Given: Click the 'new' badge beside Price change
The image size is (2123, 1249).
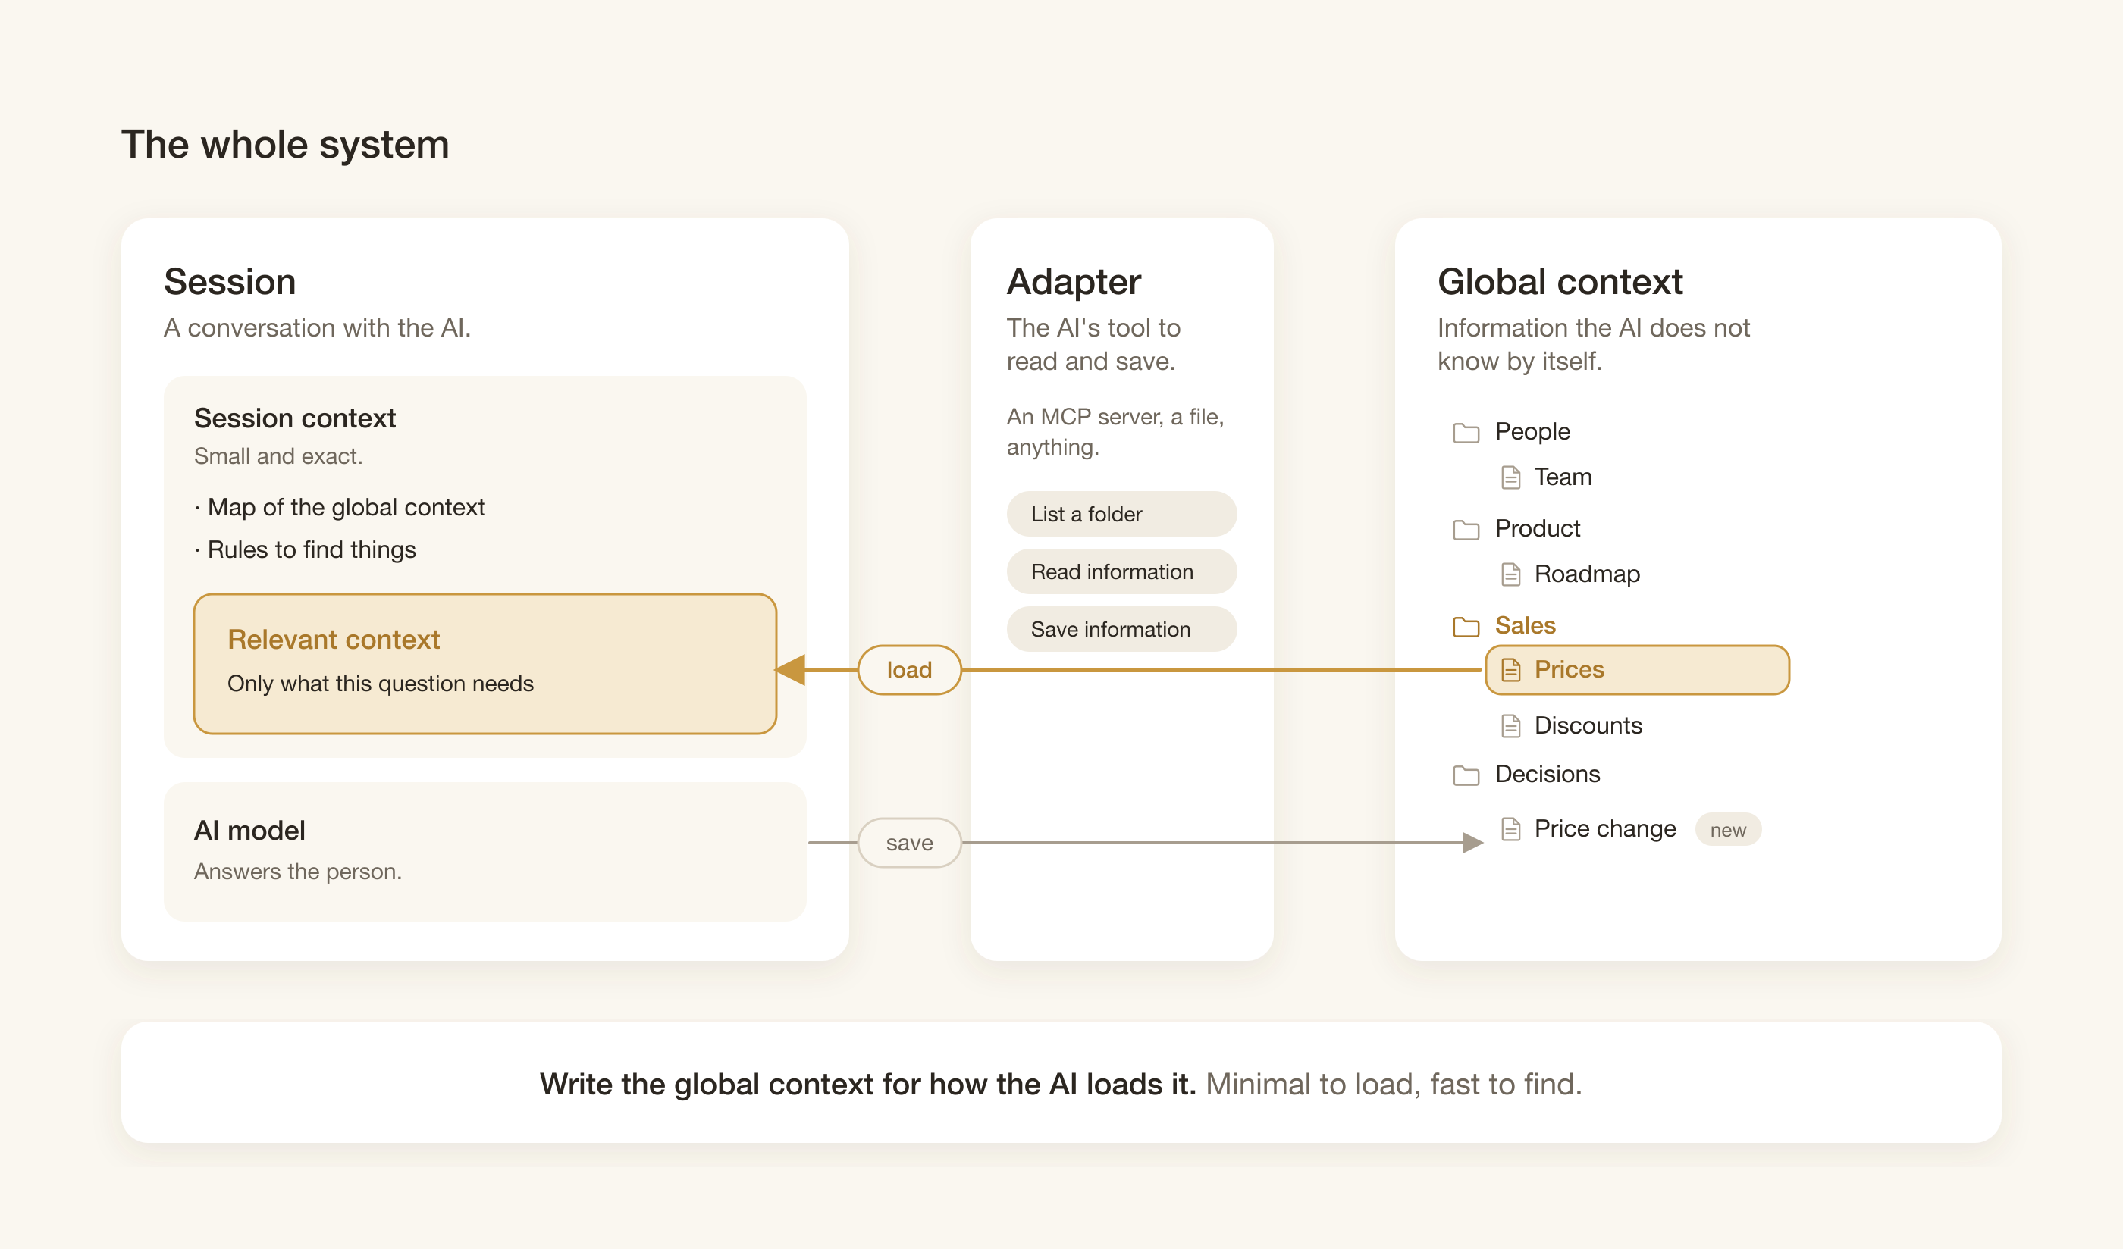Looking at the screenshot, I should [1728, 830].
